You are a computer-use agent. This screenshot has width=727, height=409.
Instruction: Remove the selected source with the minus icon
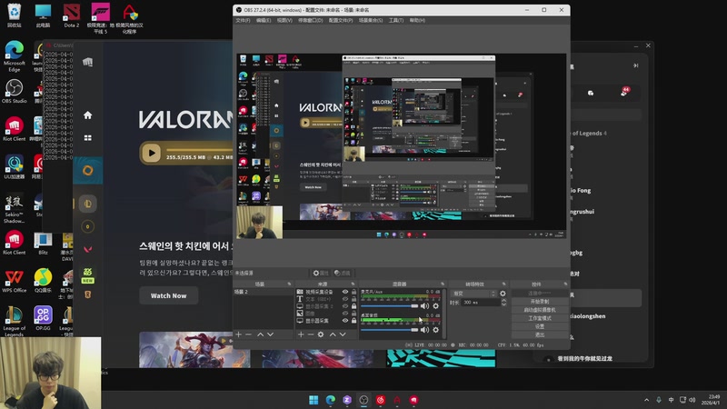311,334
